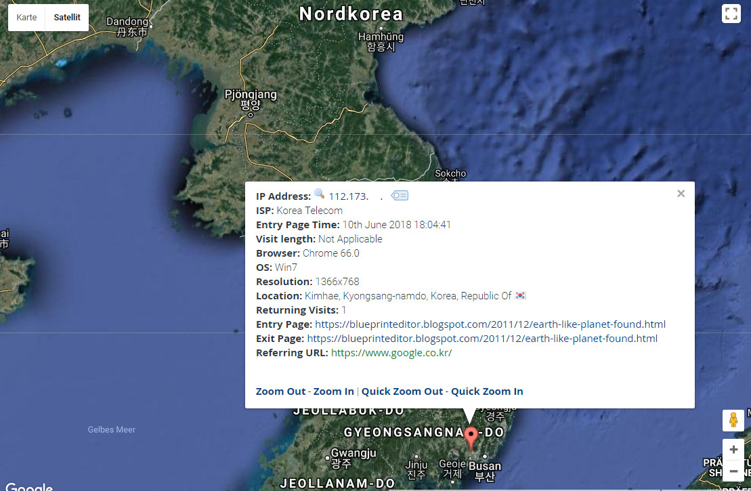Zoom in with the plus map button
The width and height of the screenshot is (751, 491).
(733, 449)
